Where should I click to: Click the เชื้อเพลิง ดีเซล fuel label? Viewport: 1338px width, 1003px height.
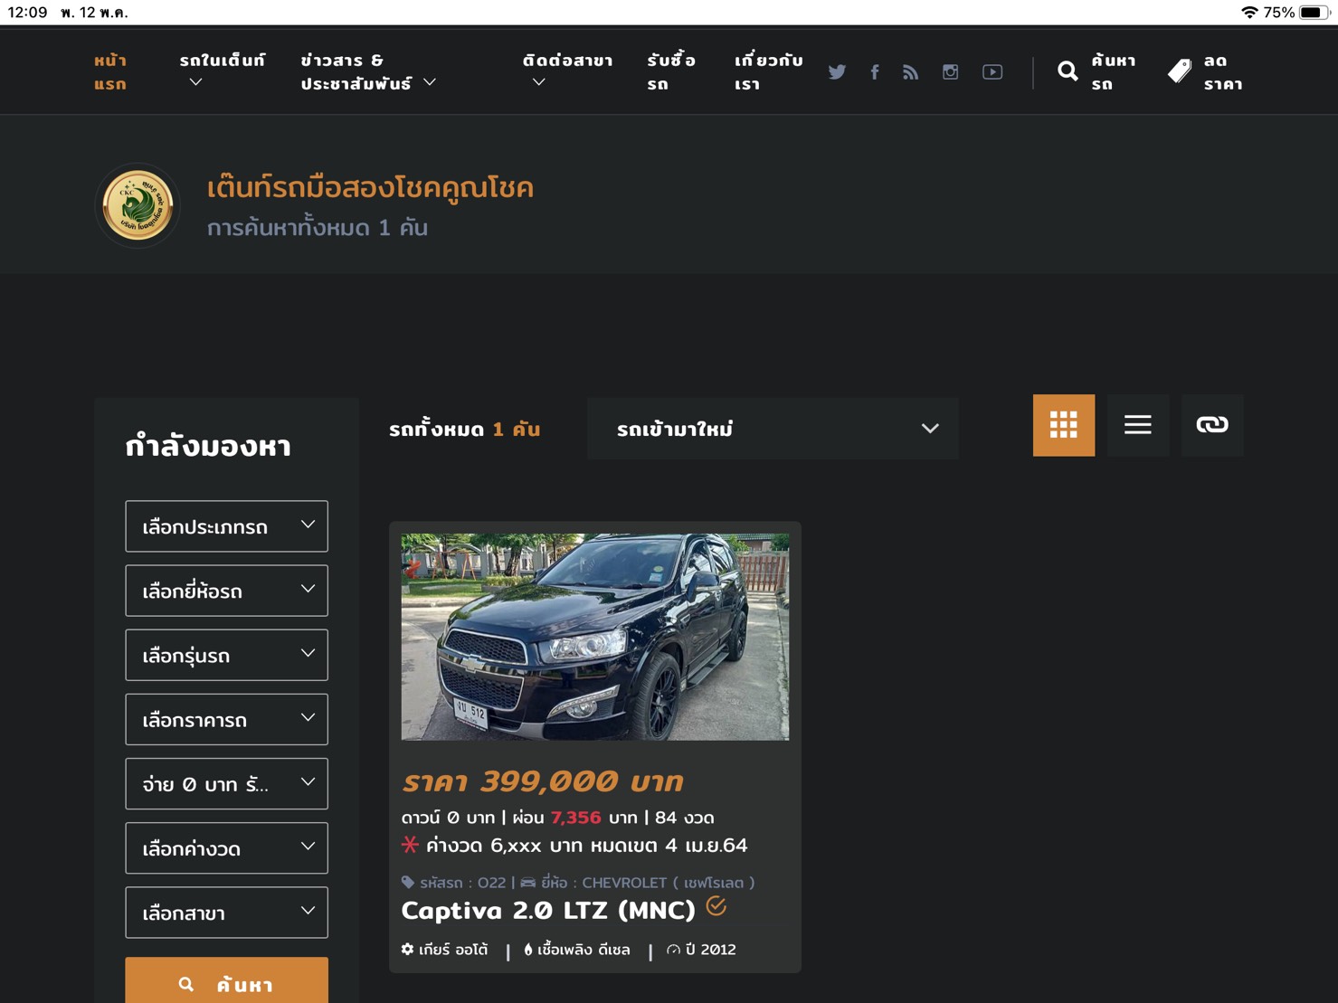[584, 950]
